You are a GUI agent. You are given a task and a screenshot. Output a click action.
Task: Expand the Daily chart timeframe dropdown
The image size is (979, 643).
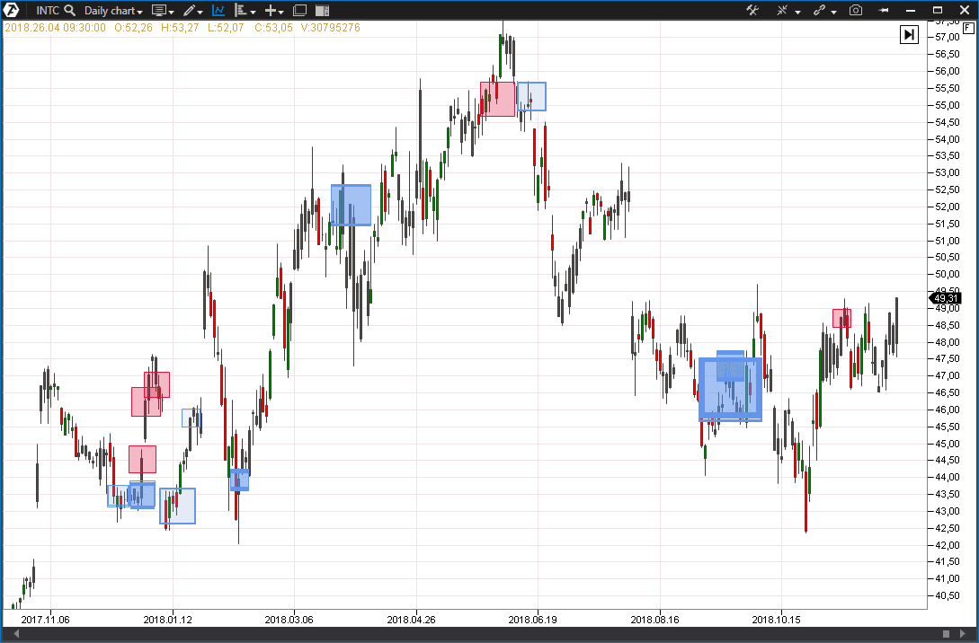(x=113, y=11)
